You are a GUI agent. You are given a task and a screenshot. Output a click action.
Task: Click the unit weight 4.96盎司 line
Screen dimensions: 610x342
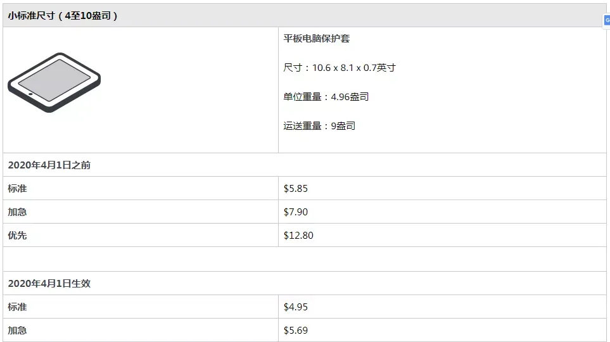pyautogui.click(x=326, y=97)
